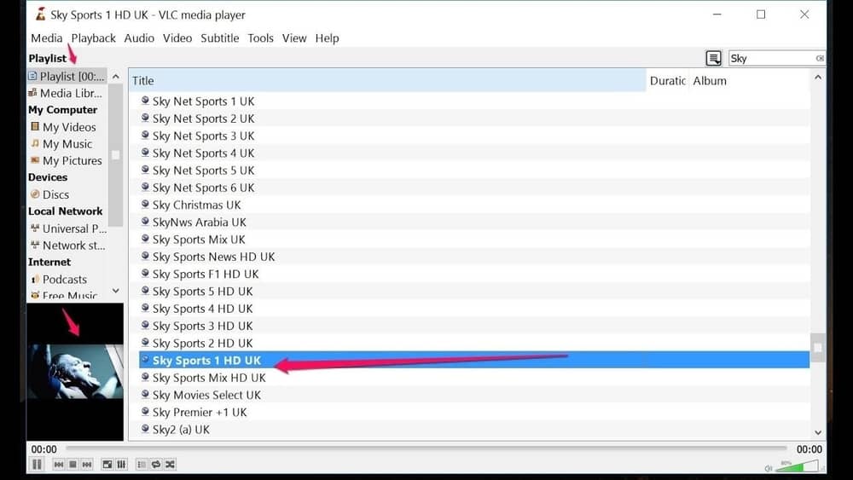Open the Playback menu
The width and height of the screenshot is (853, 480).
tap(94, 38)
